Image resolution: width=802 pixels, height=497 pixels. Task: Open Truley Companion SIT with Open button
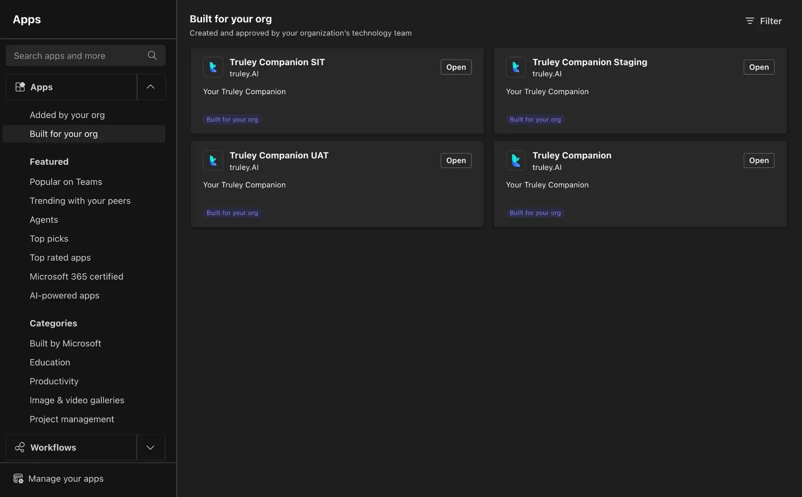(456, 67)
